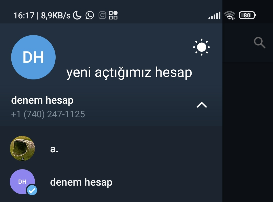
Task: Tap the purple DH avatar in accounts list
Action: coord(22,182)
